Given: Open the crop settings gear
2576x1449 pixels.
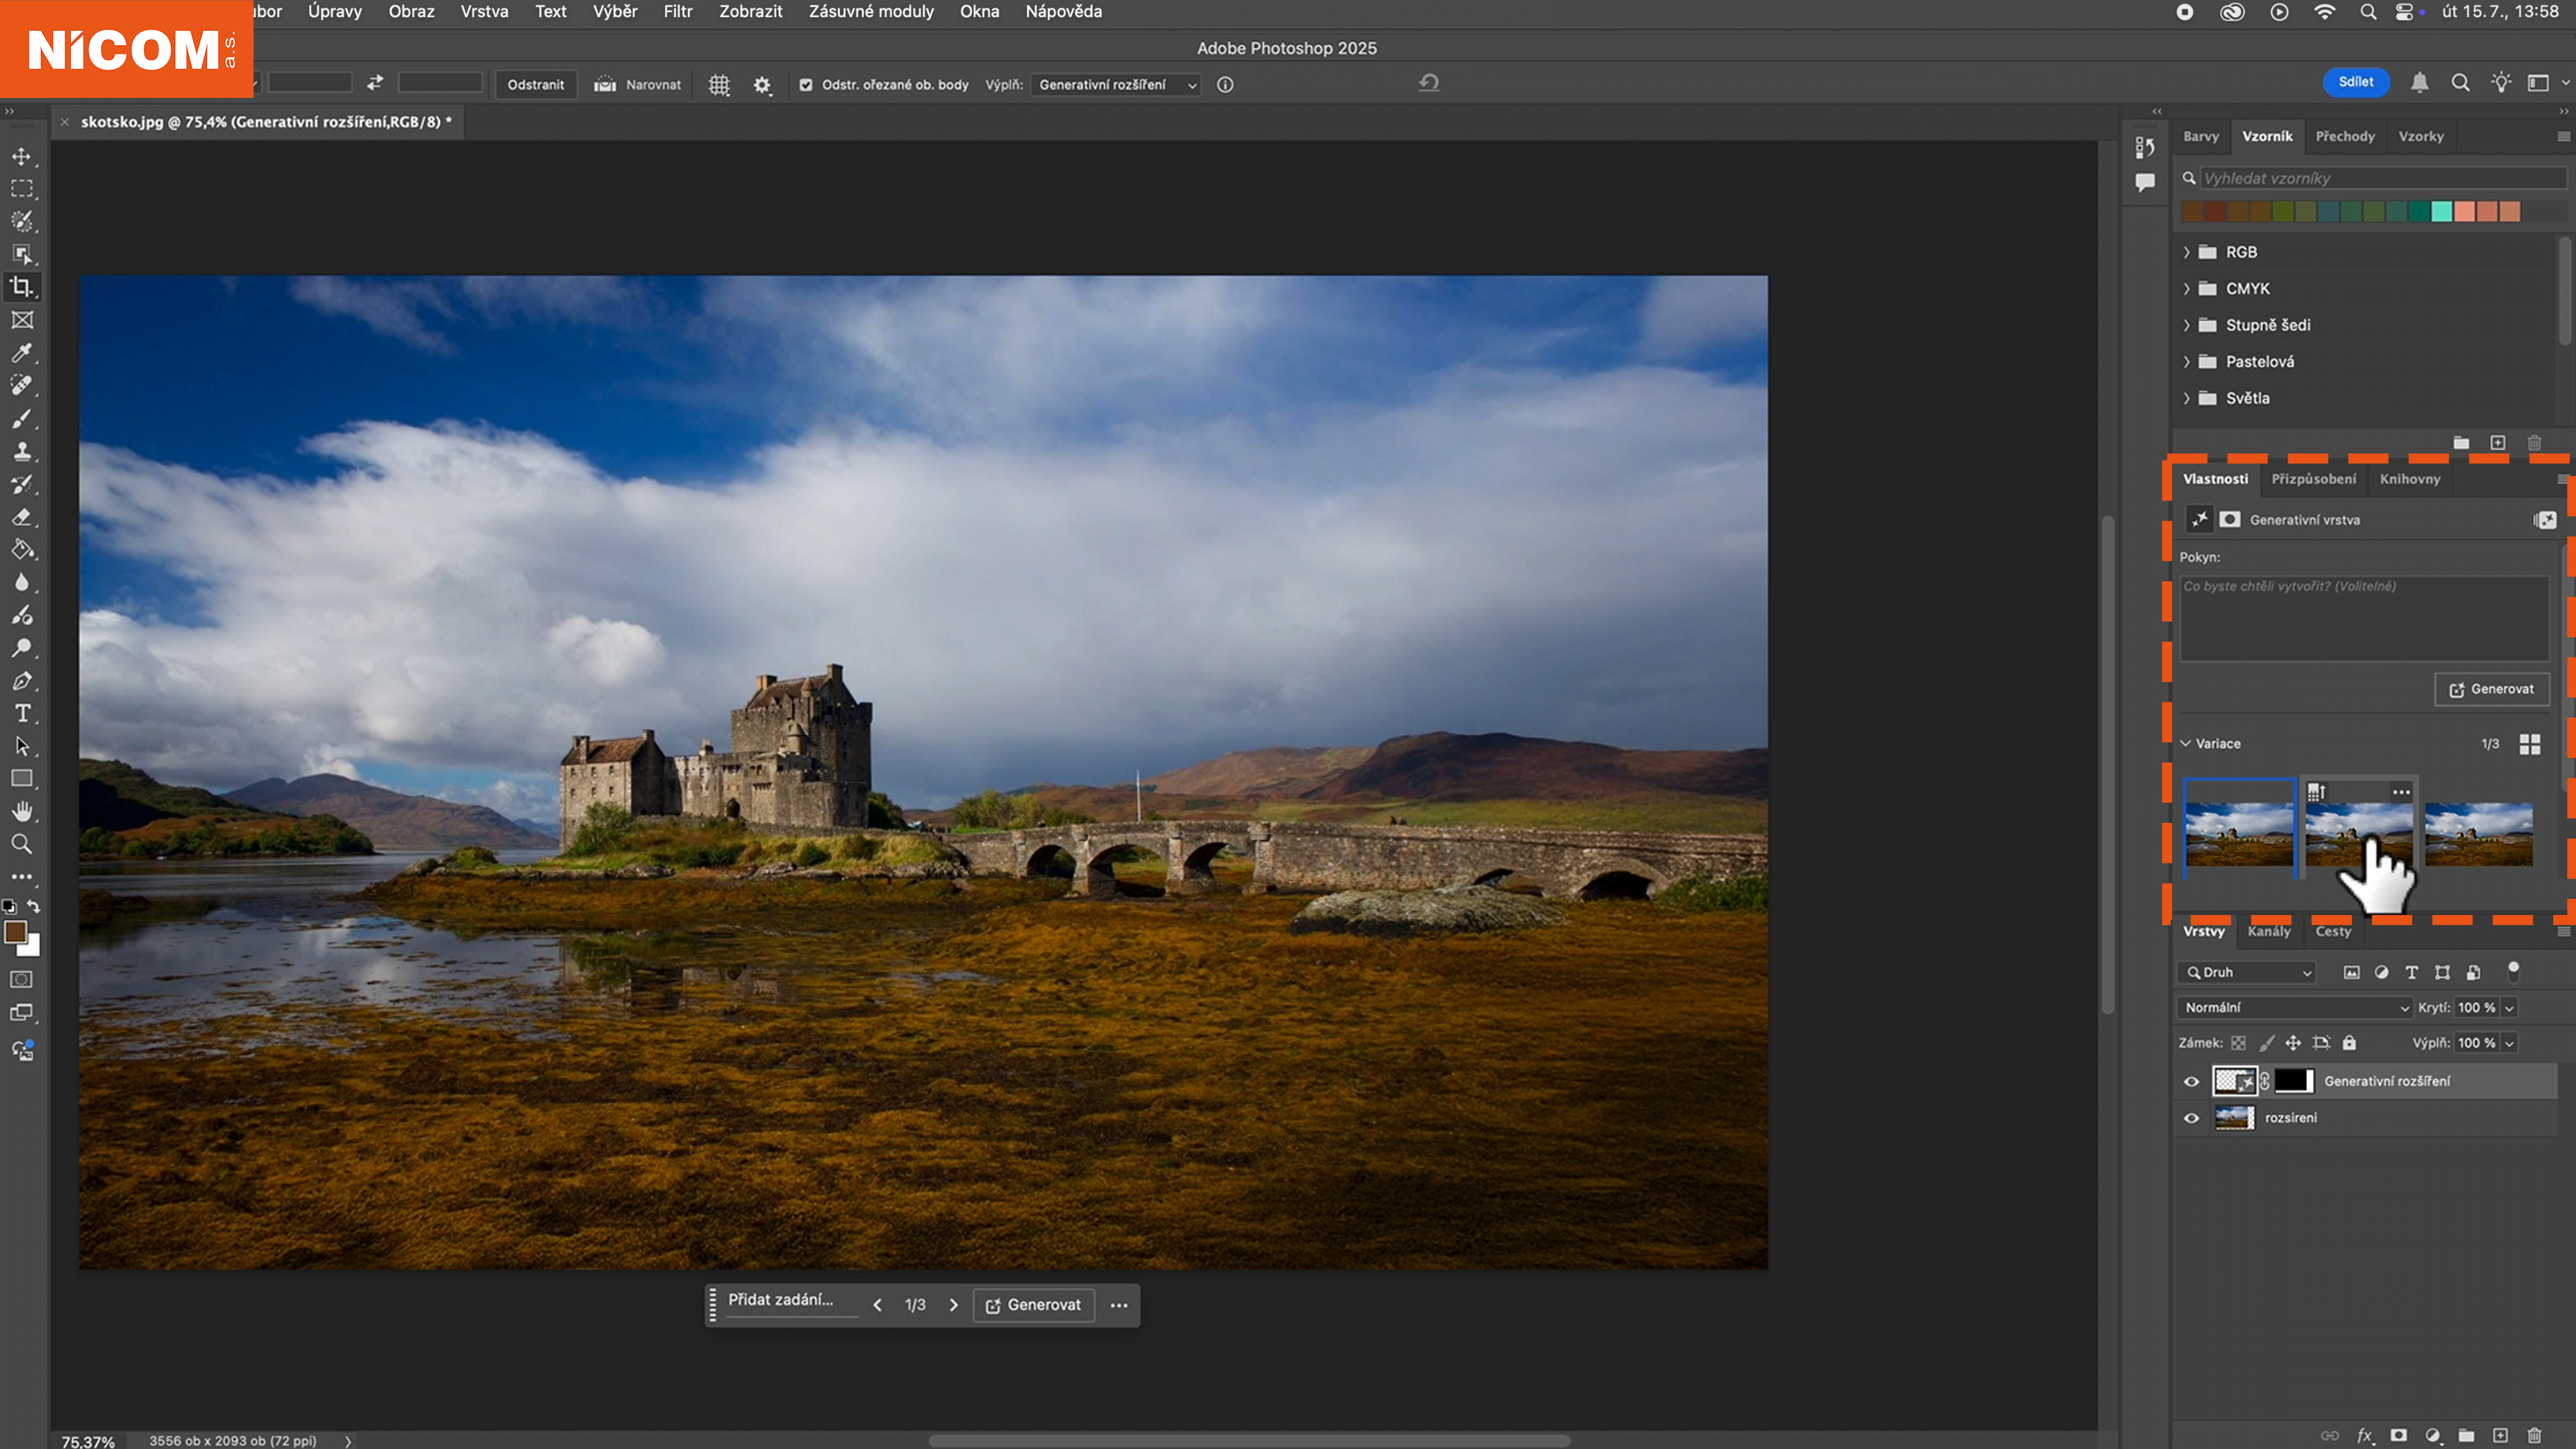Looking at the screenshot, I should pos(762,85).
